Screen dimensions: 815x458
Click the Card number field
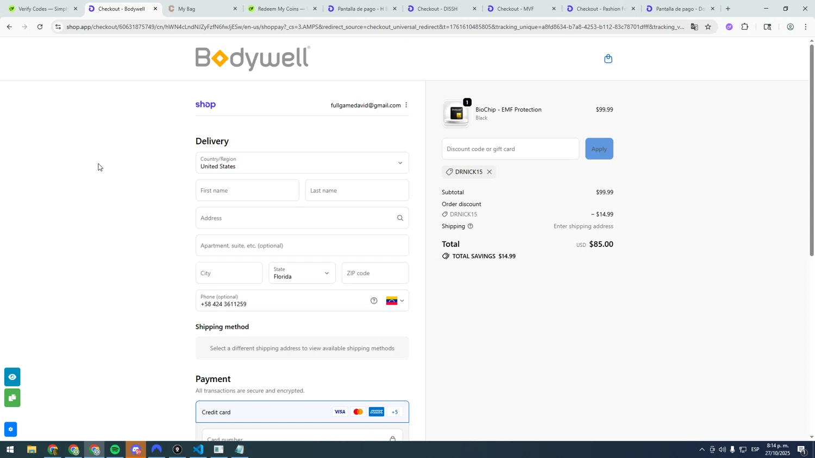pos(302,436)
